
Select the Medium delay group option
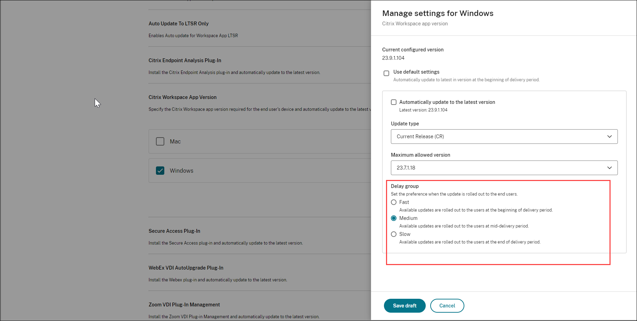pos(394,218)
